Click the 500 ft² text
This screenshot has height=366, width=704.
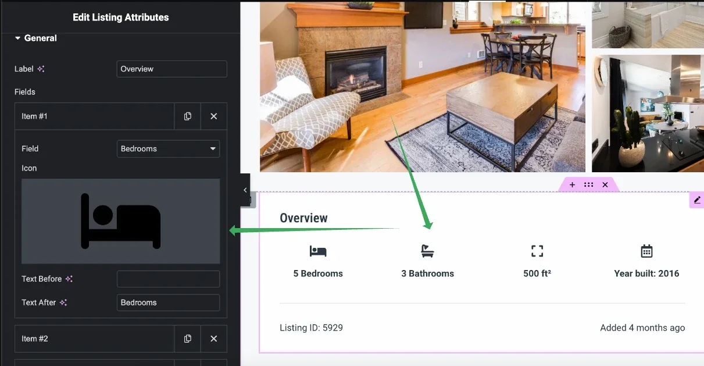[537, 273]
